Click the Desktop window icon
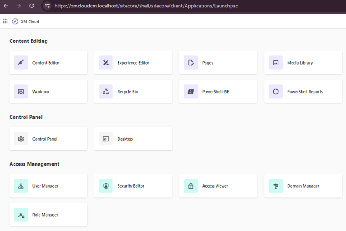This screenshot has width=346, height=231. pos(106,139)
